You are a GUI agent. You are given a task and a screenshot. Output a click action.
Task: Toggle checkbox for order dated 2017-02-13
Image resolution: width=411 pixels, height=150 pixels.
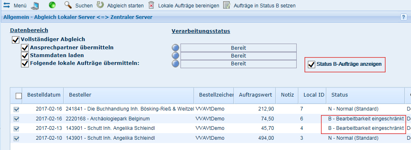click(x=16, y=129)
